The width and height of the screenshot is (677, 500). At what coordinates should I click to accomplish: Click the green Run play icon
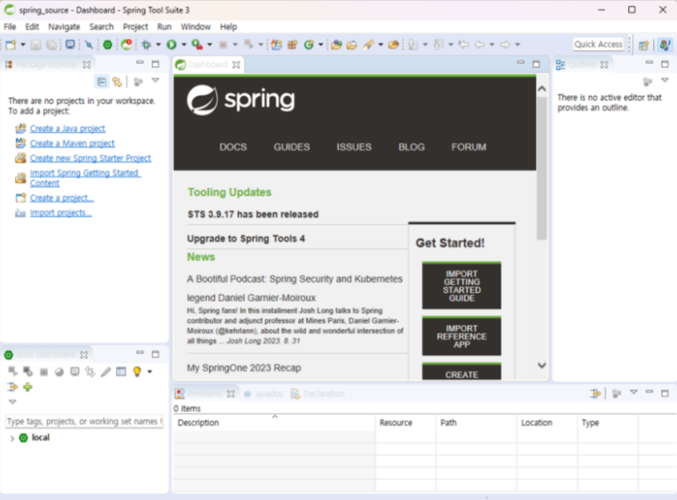pos(172,45)
